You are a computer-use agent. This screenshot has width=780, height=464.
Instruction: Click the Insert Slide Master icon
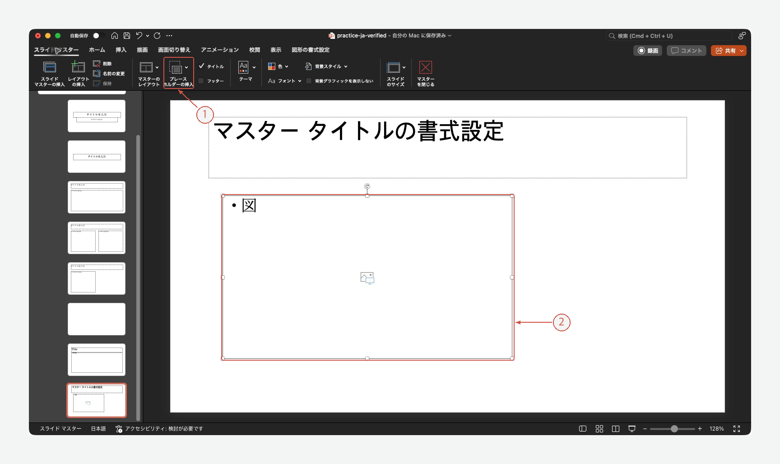[50, 67]
